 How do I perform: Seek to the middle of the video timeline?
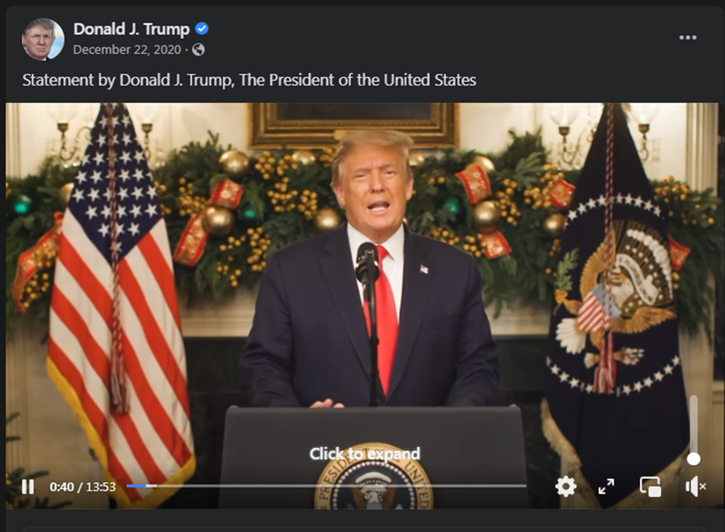(x=326, y=486)
